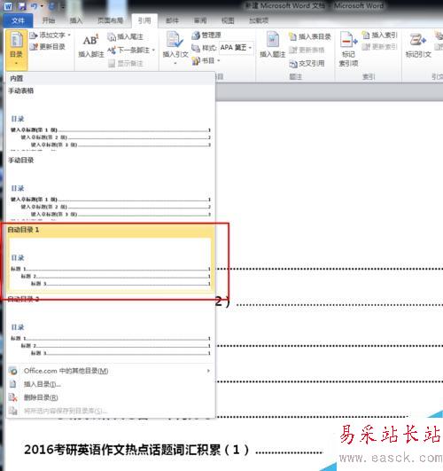443x471 pixels.
Task: Click the 内置 section header in the gallery
Action: point(111,78)
